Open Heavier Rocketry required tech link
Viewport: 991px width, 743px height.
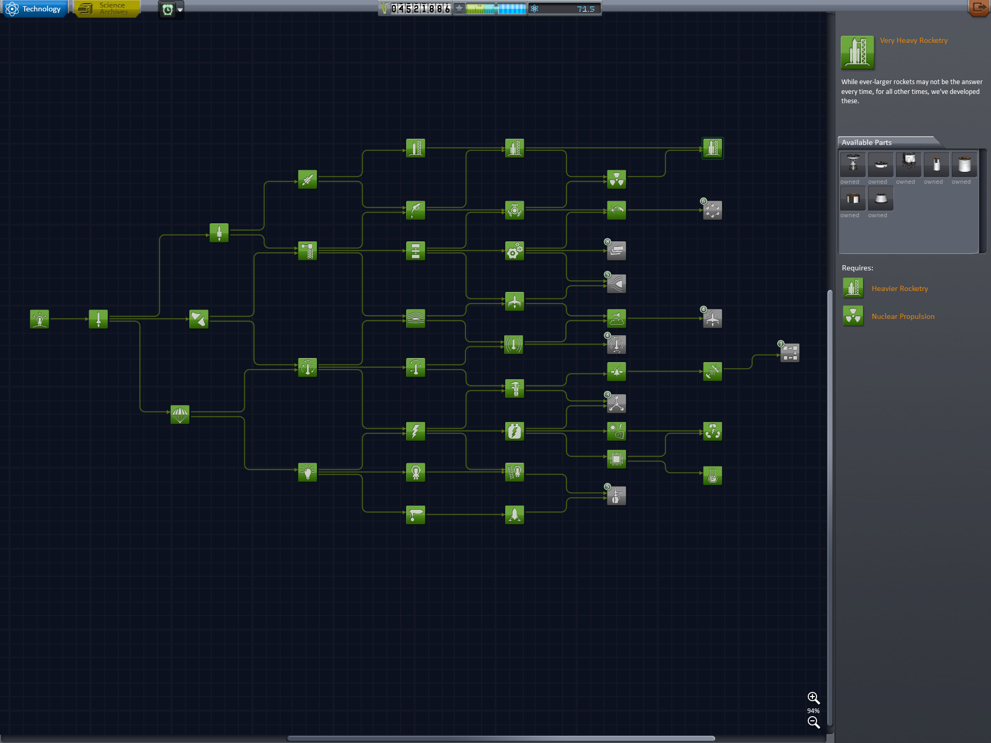point(899,288)
